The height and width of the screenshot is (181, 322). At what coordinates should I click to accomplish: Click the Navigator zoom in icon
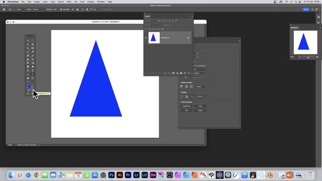[x=317, y=57]
